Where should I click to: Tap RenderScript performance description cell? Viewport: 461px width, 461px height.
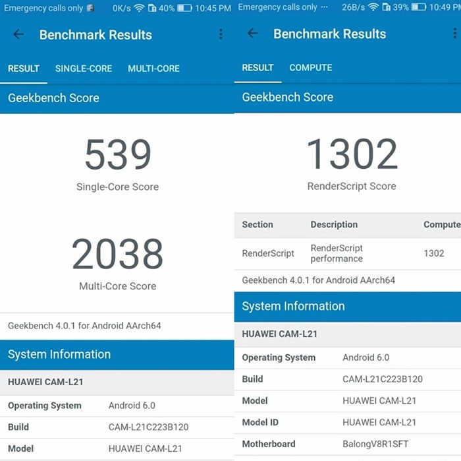tap(337, 253)
